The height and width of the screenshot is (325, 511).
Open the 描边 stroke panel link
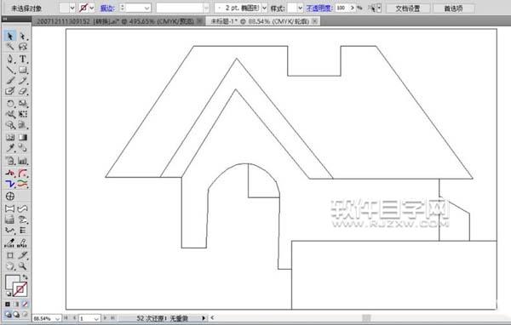click(107, 9)
